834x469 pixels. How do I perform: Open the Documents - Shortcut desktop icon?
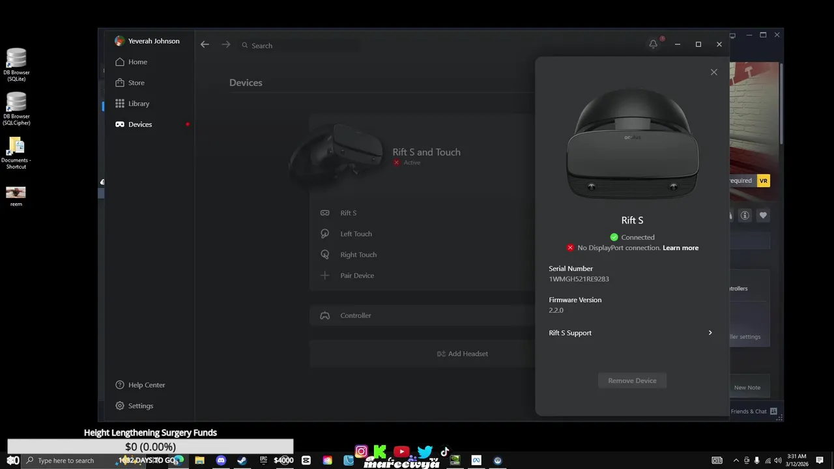[16, 152]
